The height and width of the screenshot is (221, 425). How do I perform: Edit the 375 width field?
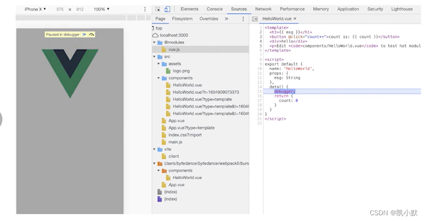tap(60, 9)
